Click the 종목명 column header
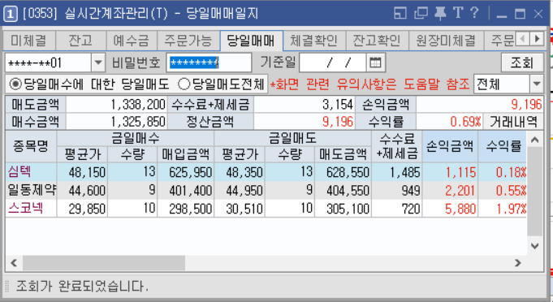The width and height of the screenshot is (553, 302). 31,146
